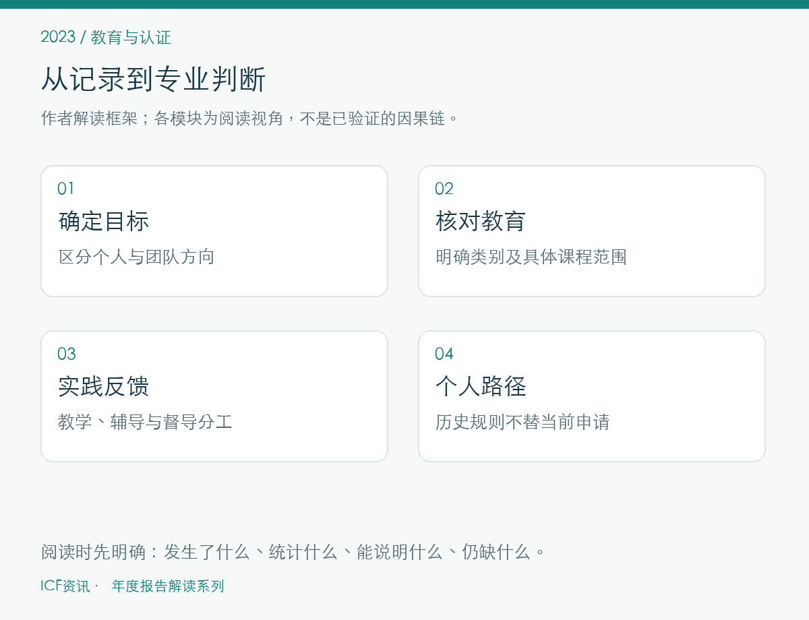This screenshot has width=809, height=620.
Task: Click the description '历史规则不替当前申请'
Action: tap(522, 422)
